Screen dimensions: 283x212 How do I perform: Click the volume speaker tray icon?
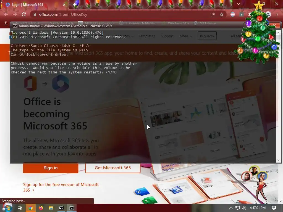pos(244,208)
